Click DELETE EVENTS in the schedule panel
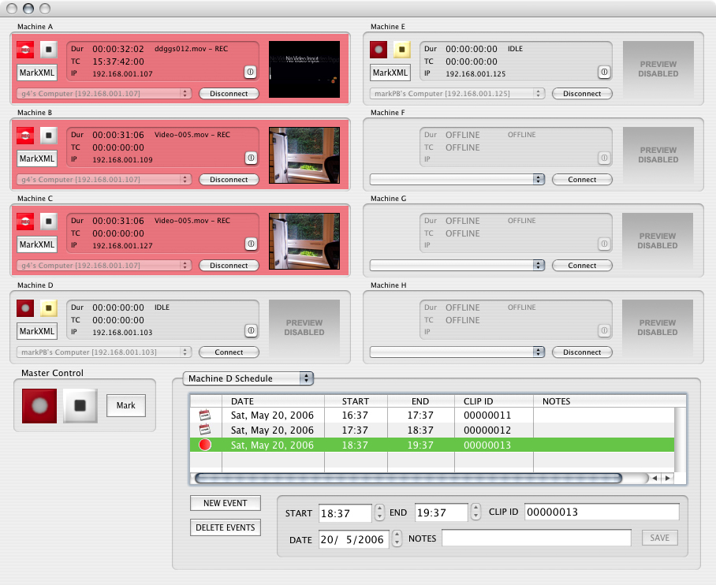The height and width of the screenshot is (585, 716). click(225, 527)
